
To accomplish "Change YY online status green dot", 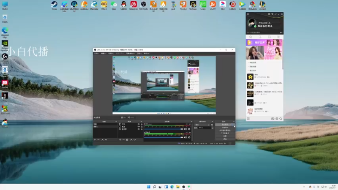I will tap(255, 27).
